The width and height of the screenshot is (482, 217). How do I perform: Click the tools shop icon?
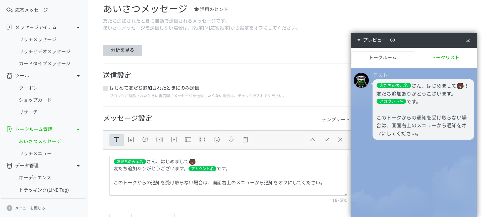coord(9,76)
